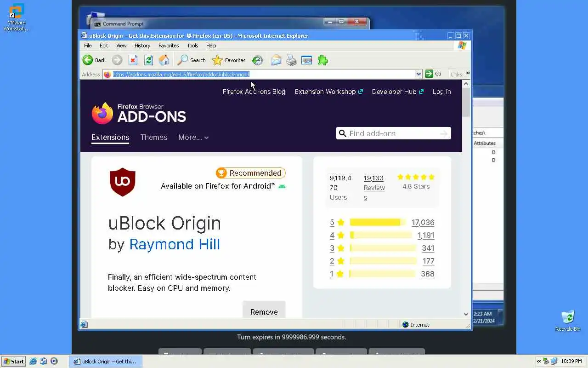This screenshot has height=368, width=588.
Task: Click the Log in link
Action: 441,92
